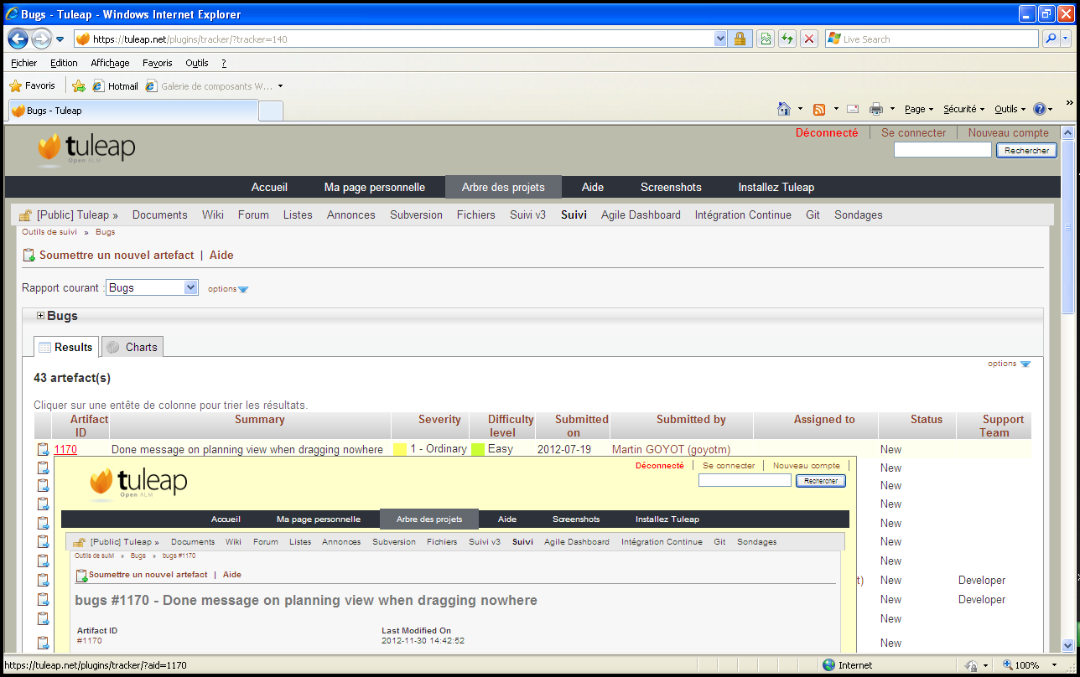The height and width of the screenshot is (677, 1080).
Task: Expand options next to Rapport courant
Action: 228,289
